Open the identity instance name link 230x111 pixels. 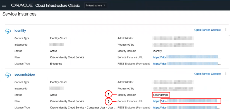point(20,31)
